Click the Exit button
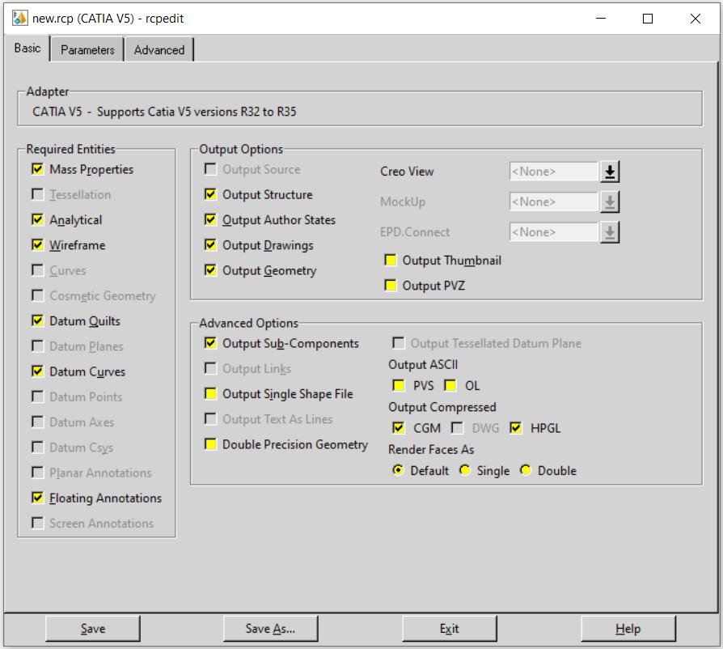The image size is (723, 649). [x=450, y=629]
